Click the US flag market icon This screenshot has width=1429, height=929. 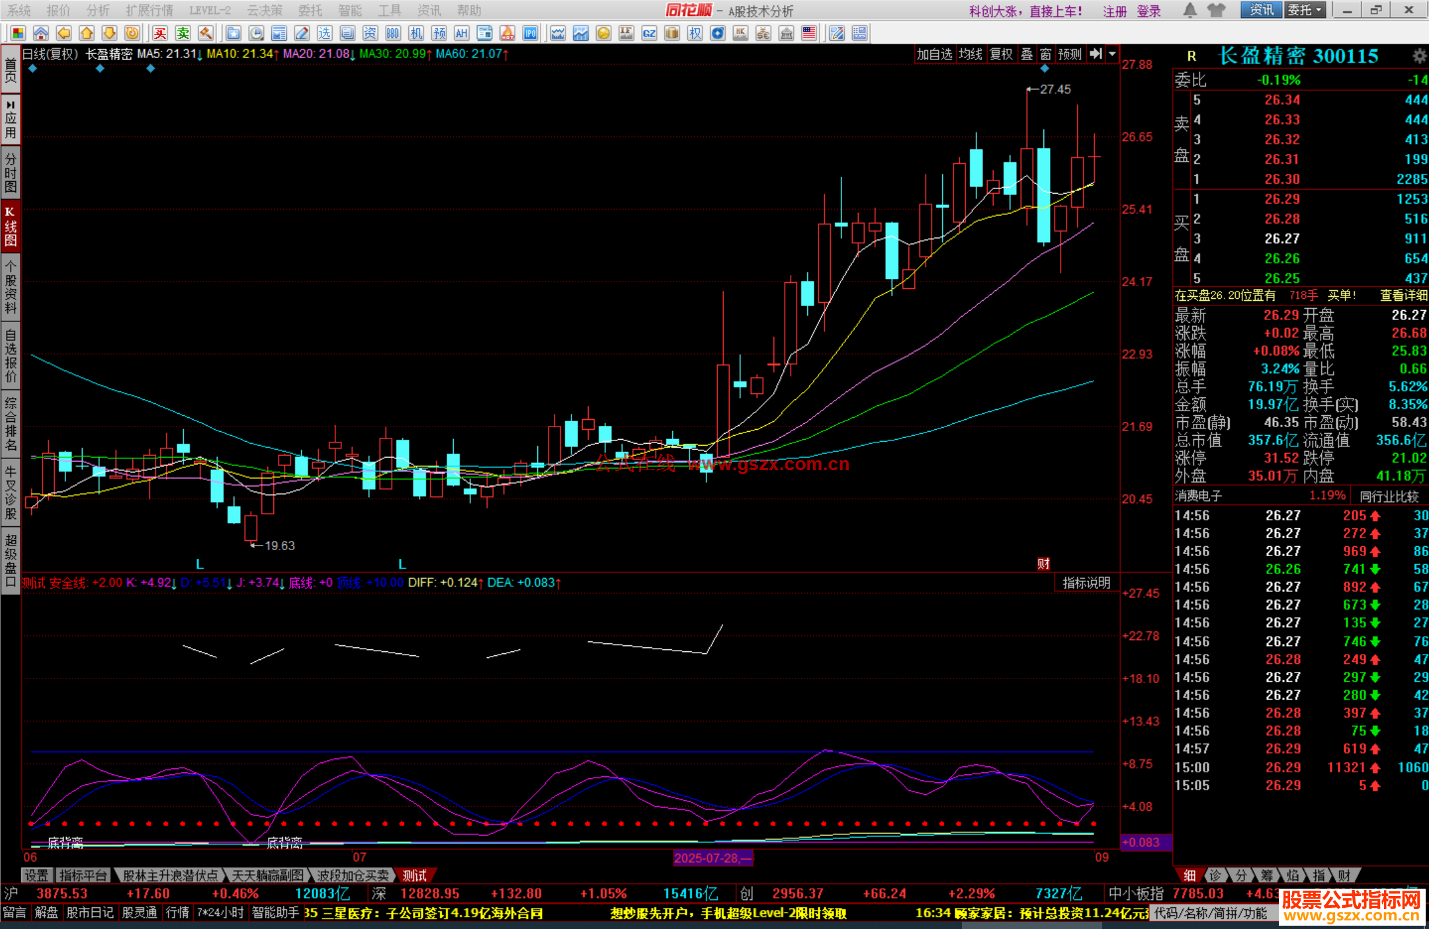click(x=808, y=33)
